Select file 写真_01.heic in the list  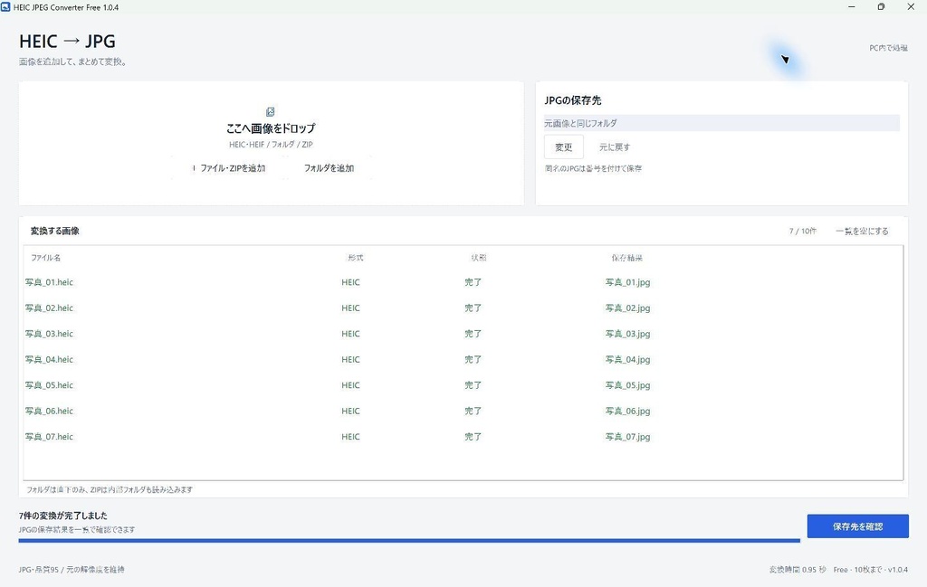coord(49,282)
